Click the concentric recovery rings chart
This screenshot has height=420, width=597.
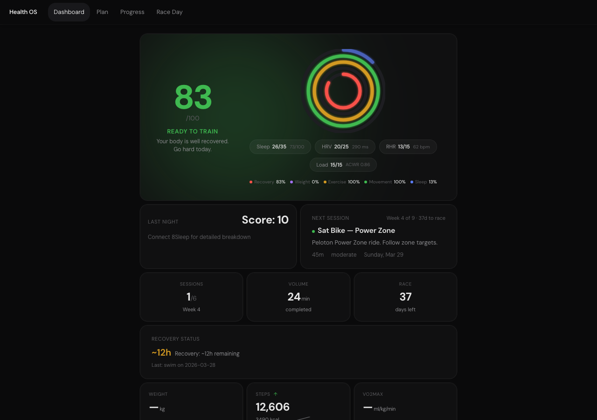343,90
